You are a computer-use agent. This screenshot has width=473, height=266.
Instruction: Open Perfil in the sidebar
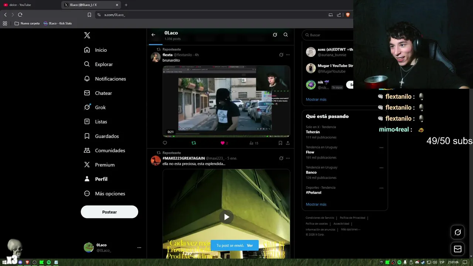click(x=96, y=179)
